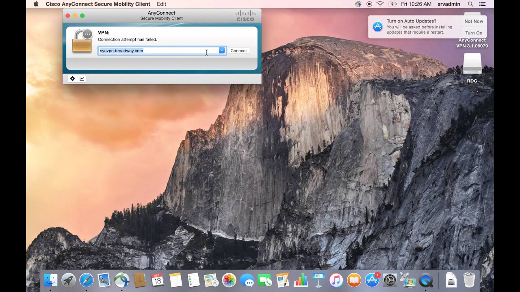
Task: Choose Not Now on Auto Updates notification
Action: (474, 21)
